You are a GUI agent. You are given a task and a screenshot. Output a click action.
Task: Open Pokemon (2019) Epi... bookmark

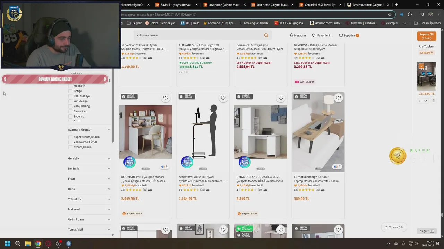click(x=219, y=23)
